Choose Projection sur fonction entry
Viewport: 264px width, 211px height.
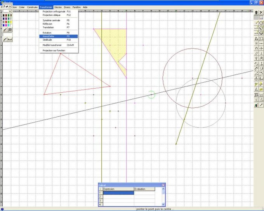[x=58, y=50]
